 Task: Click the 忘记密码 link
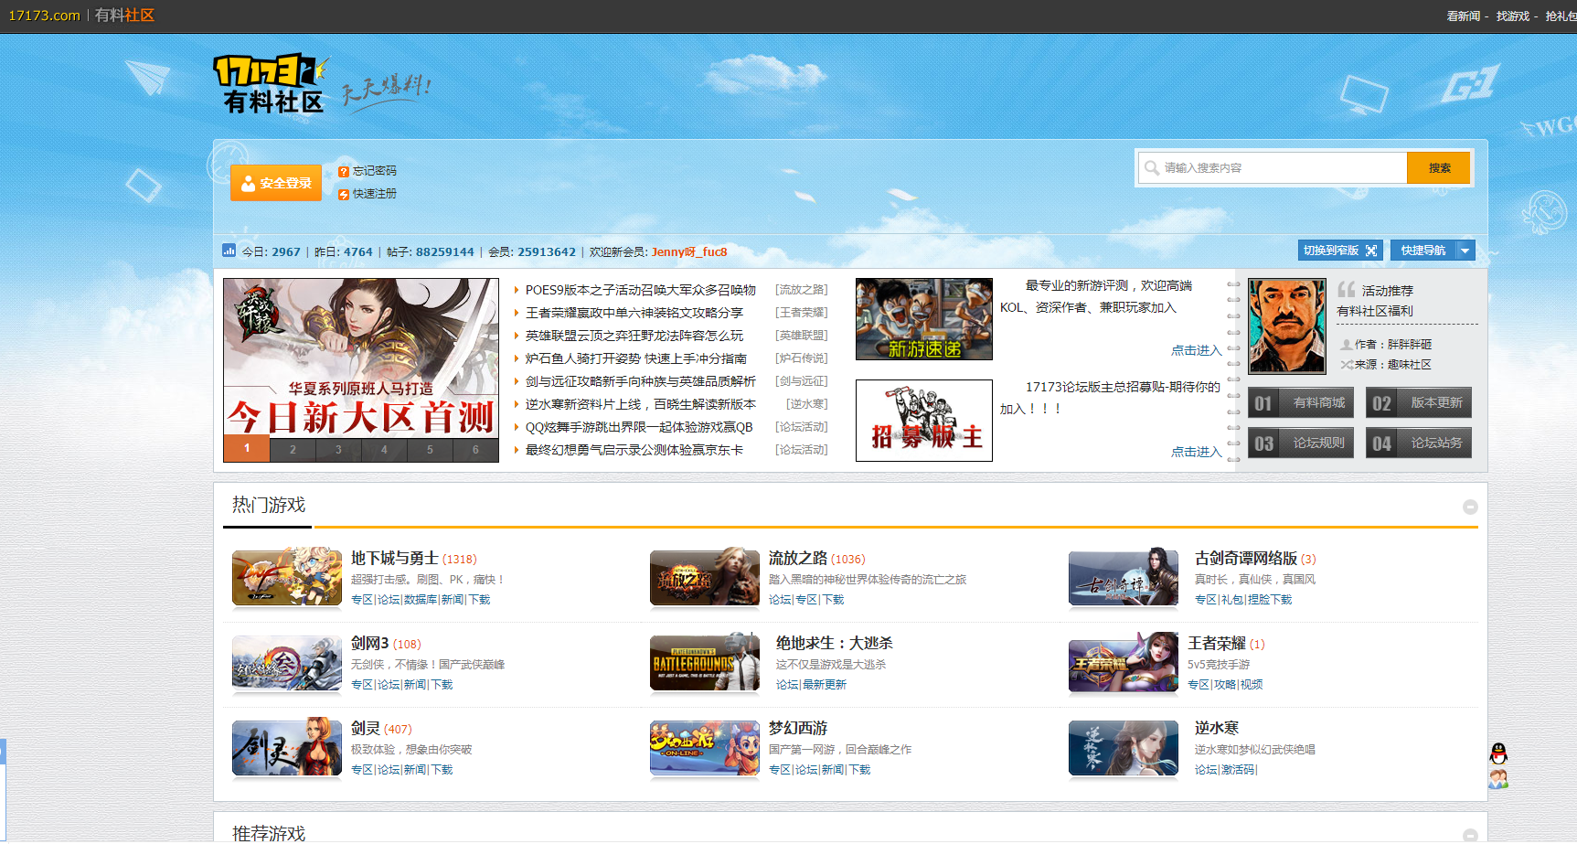(x=374, y=171)
